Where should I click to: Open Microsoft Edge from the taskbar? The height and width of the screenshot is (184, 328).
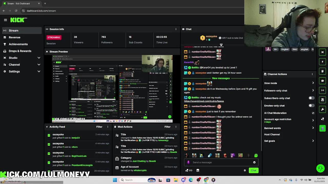(x=191, y=180)
